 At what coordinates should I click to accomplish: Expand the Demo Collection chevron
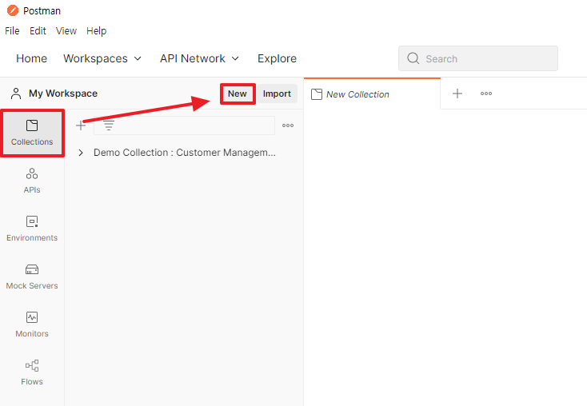[81, 153]
